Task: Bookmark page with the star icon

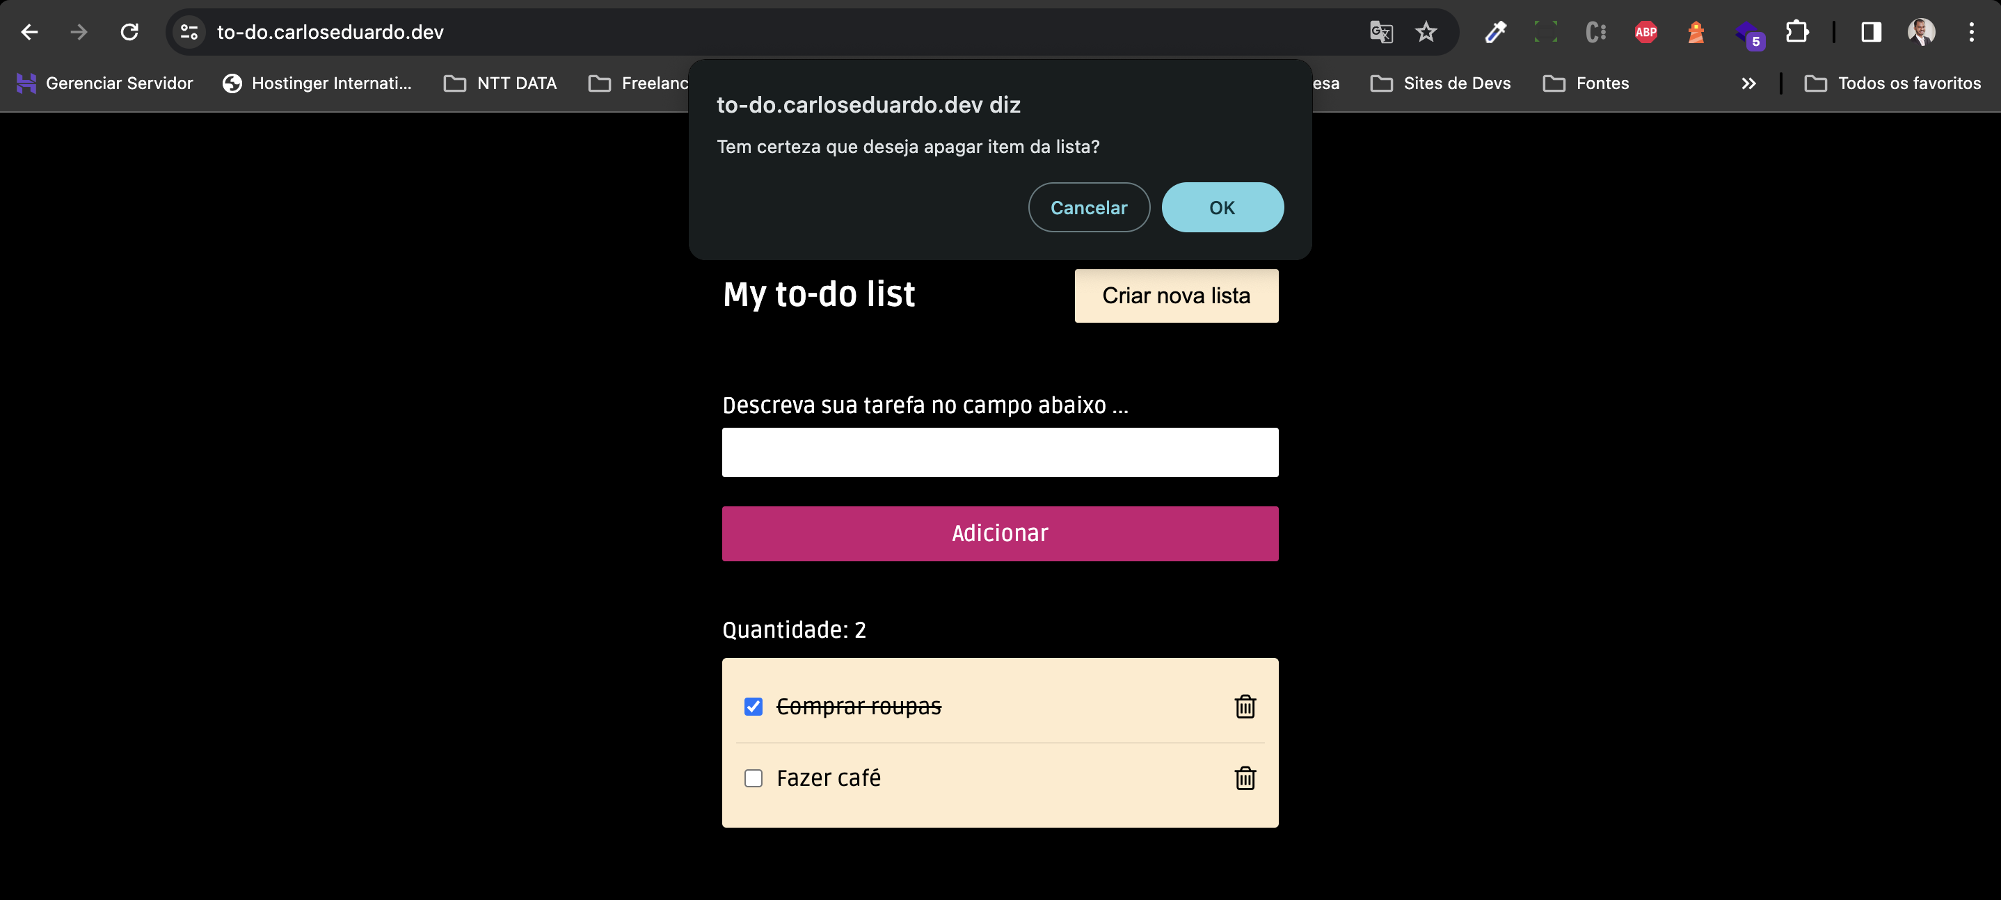Action: 1426,32
